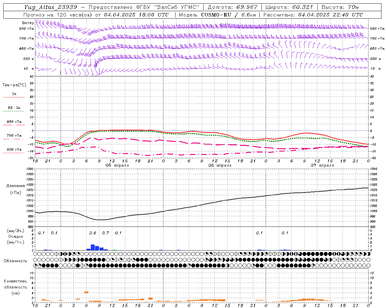Screen dimensions: 386x308
Task: Click the Ветер section label
Action: click(28, 23)
